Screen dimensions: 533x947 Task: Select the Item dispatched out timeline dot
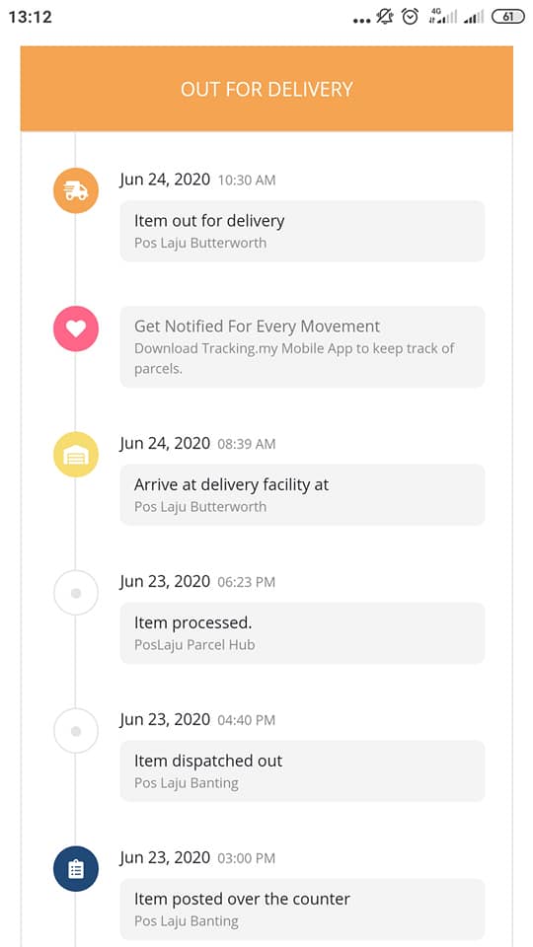76,731
